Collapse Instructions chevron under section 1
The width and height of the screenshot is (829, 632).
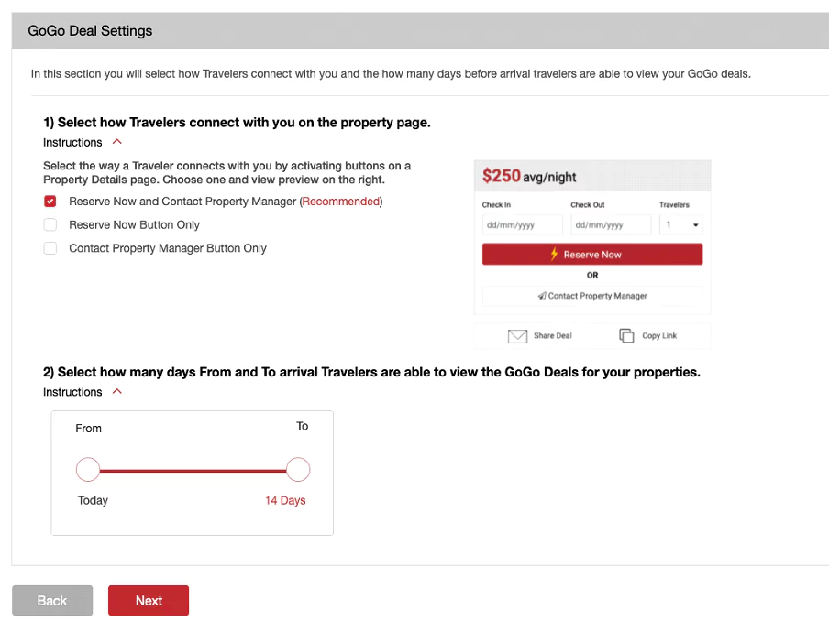pos(117,142)
